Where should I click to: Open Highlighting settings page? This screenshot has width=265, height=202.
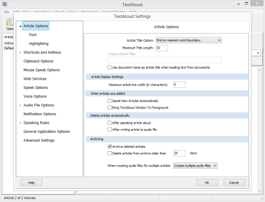pos(39,43)
